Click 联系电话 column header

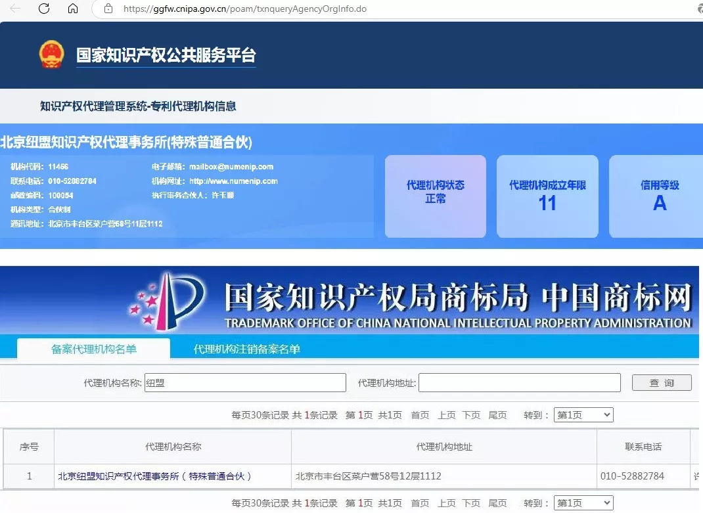[x=643, y=447]
